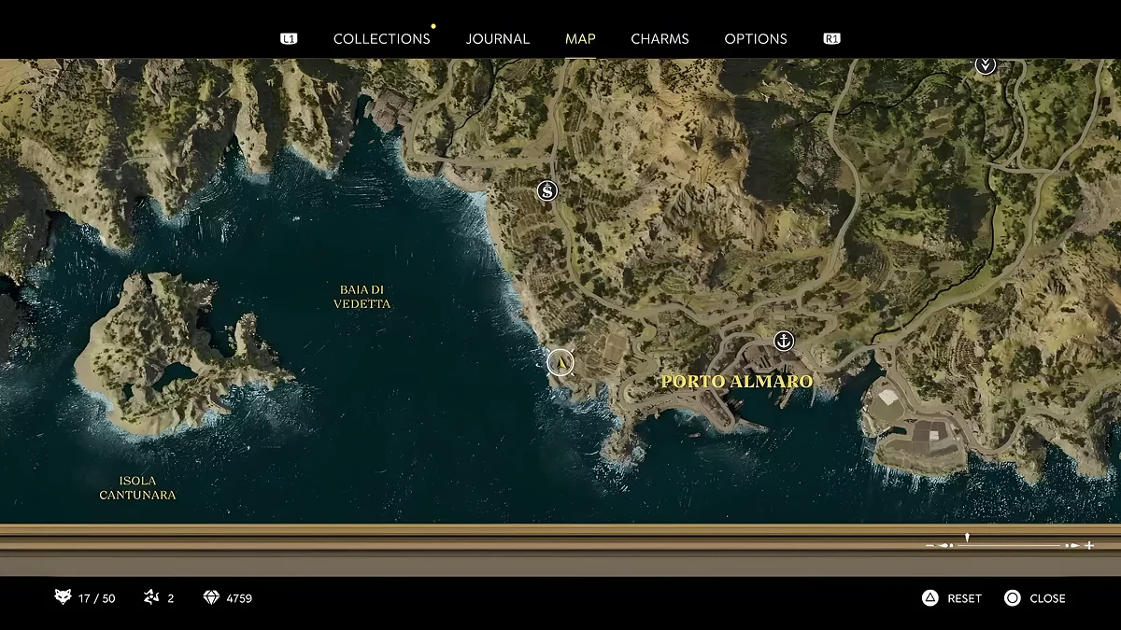
Task: Click the circle Close button icon
Action: 1012,598
